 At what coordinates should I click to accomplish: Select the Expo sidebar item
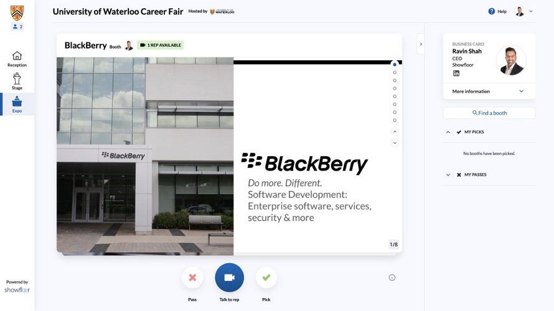[x=17, y=104]
